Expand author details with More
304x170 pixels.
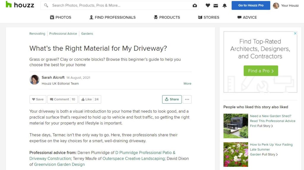pos(187,84)
